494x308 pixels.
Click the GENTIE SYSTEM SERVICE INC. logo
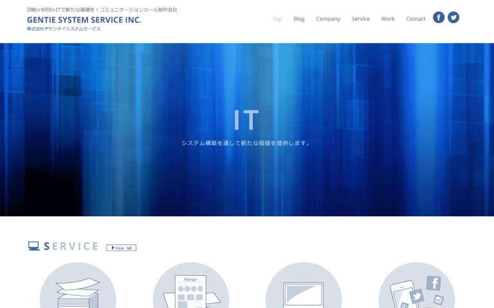[x=84, y=20]
